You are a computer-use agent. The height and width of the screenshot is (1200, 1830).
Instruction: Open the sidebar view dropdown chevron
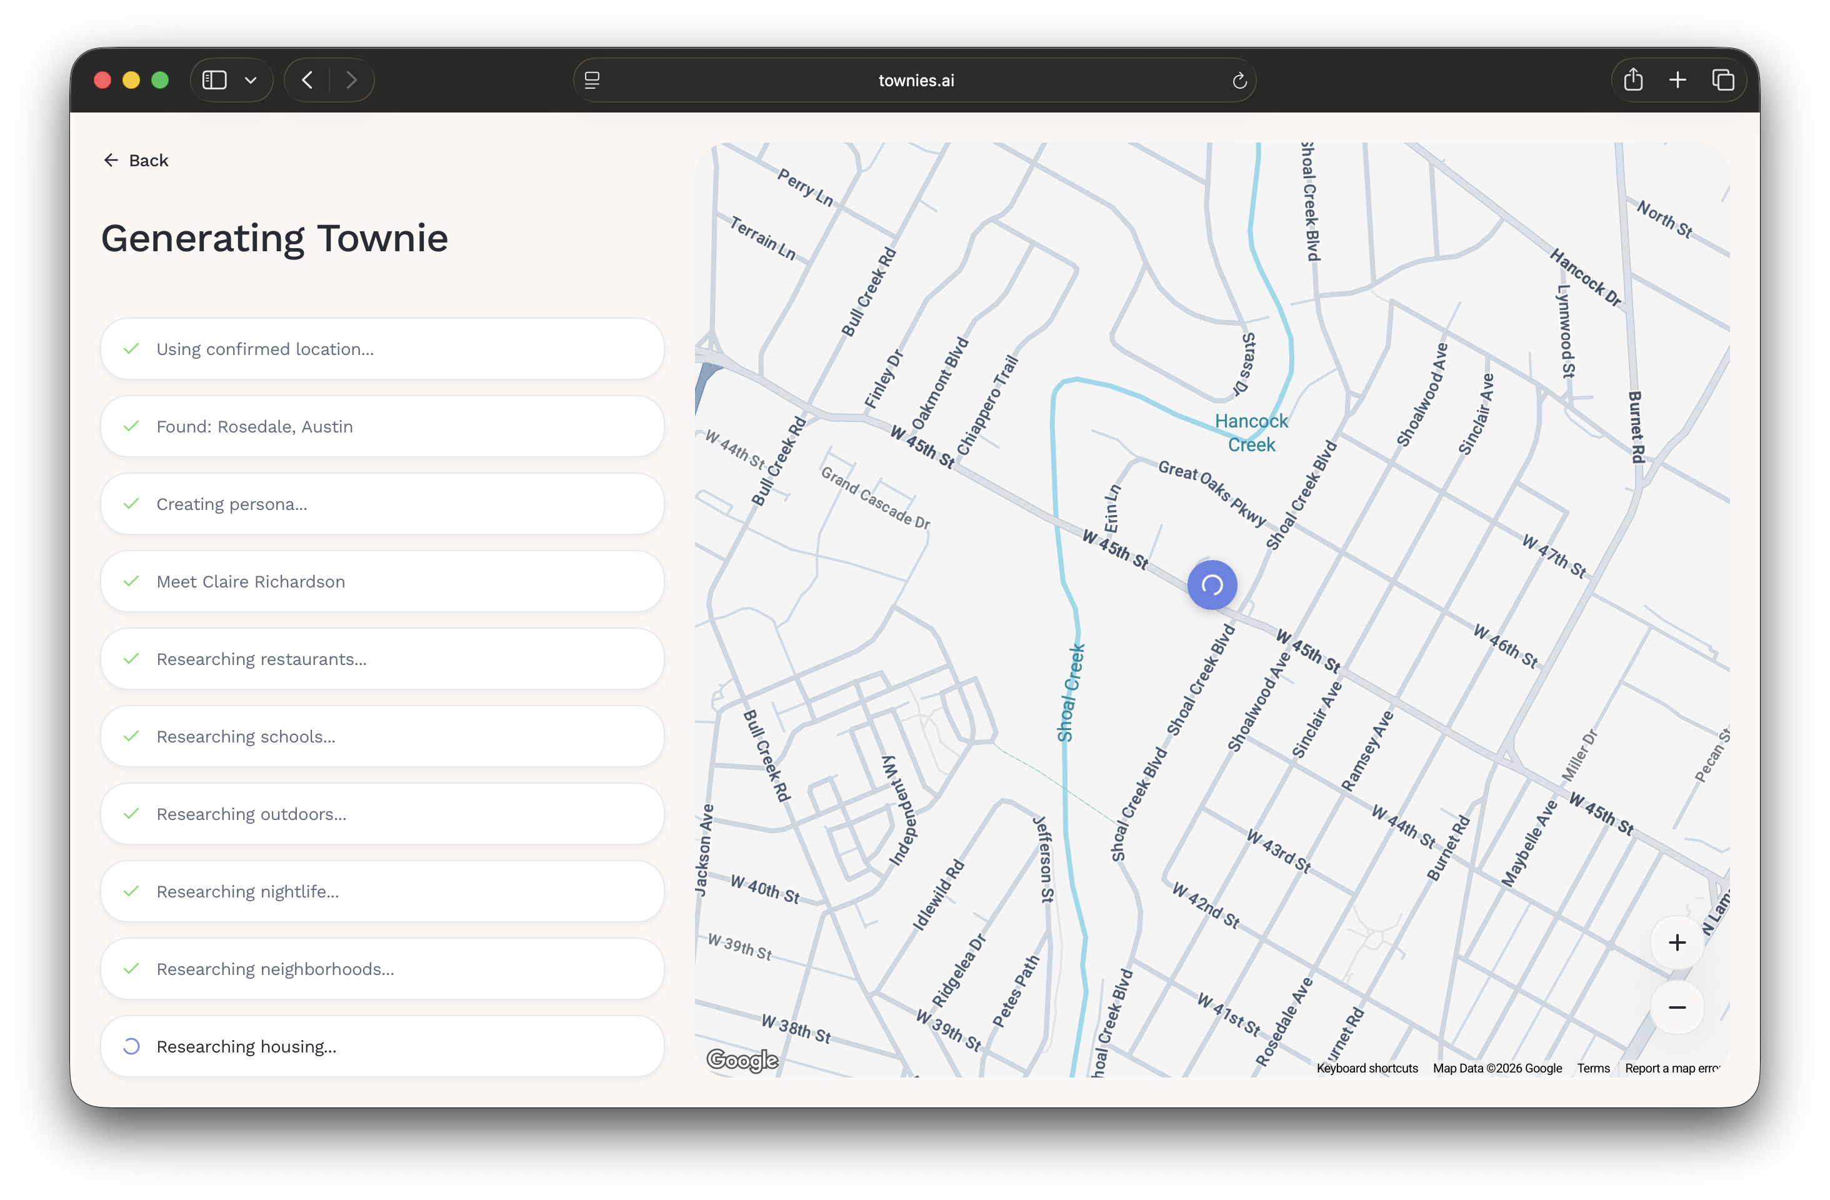[250, 79]
